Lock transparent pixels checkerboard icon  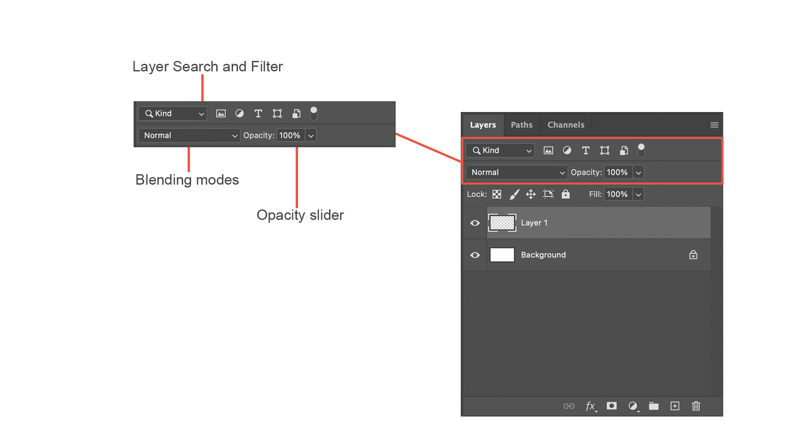click(497, 194)
